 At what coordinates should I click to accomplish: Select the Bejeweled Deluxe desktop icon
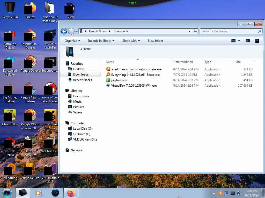[x=10, y=67]
